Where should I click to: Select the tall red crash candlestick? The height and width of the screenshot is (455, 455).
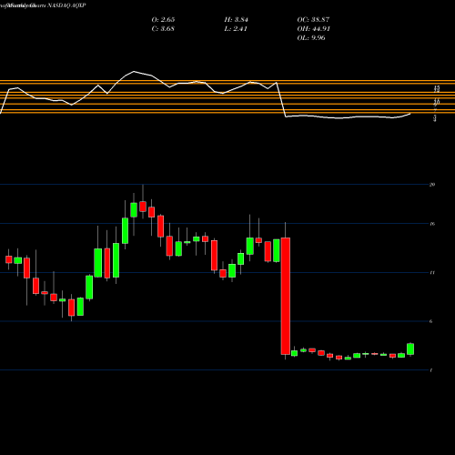tap(286, 296)
